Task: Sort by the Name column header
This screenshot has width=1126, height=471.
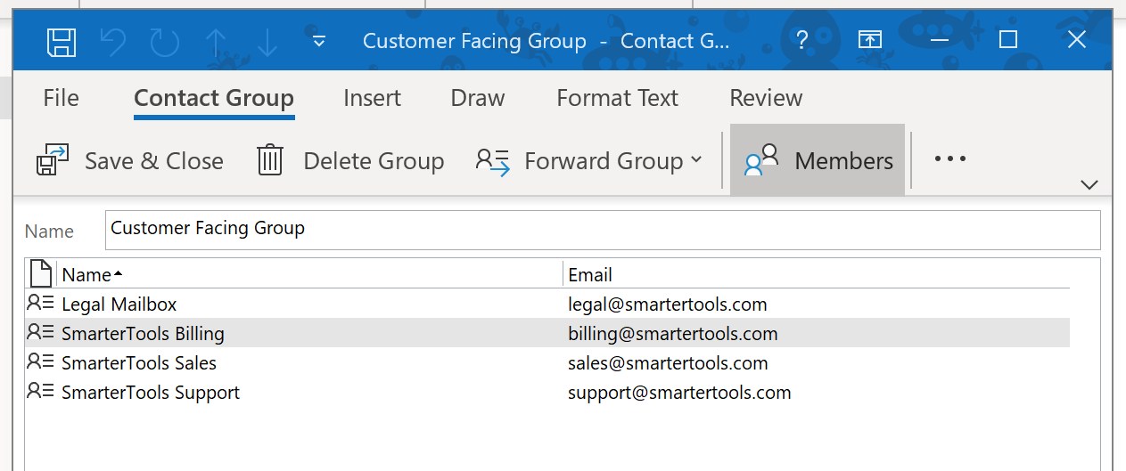Action: point(308,274)
